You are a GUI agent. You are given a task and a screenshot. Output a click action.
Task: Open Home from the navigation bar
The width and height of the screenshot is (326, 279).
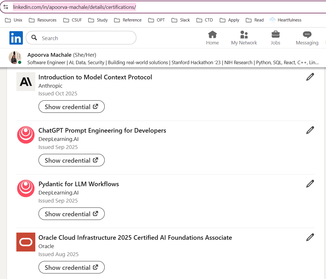pyautogui.click(x=212, y=38)
